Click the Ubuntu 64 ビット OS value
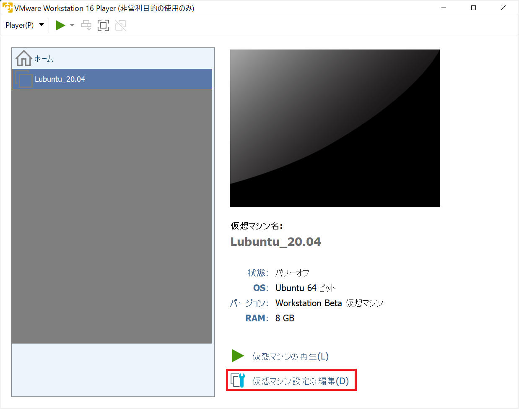This screenshot has height=409, width=519. [x=306, y=288]
